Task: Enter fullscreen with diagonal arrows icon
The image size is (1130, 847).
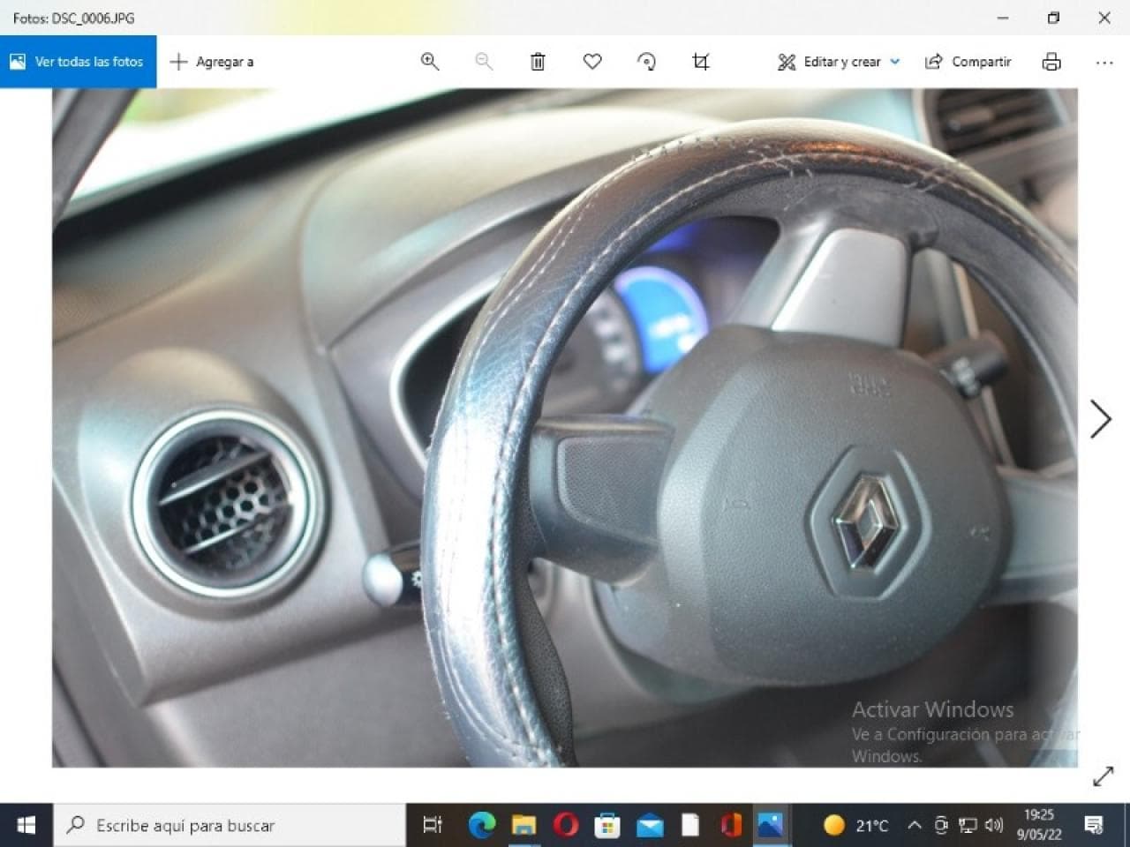Action: click(1103, 776)
